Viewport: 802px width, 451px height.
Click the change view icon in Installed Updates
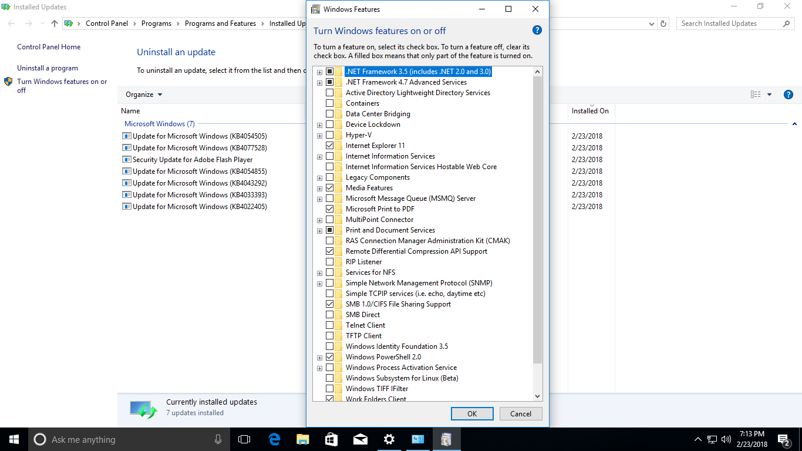click(x=756, y=95)
